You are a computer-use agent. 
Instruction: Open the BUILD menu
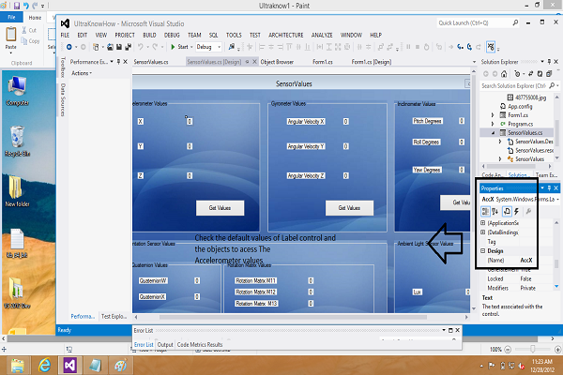[149, 35]
